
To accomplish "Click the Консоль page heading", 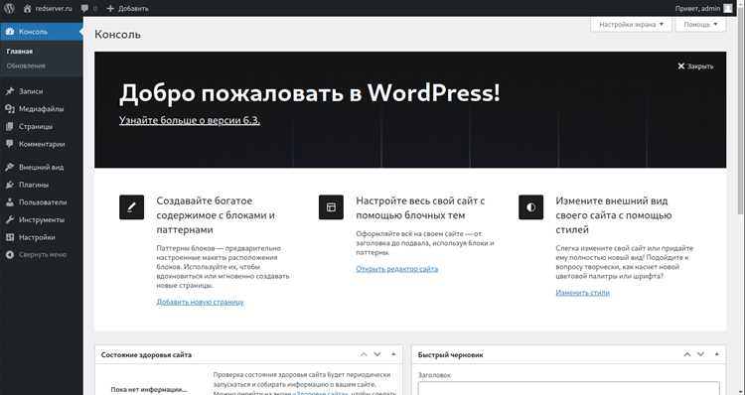I will (x=117, y=35).
